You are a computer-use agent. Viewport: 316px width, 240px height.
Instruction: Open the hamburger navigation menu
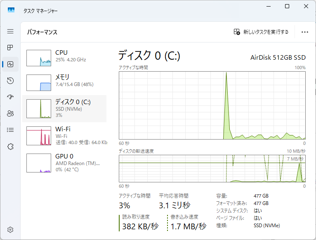click(11, 31)
